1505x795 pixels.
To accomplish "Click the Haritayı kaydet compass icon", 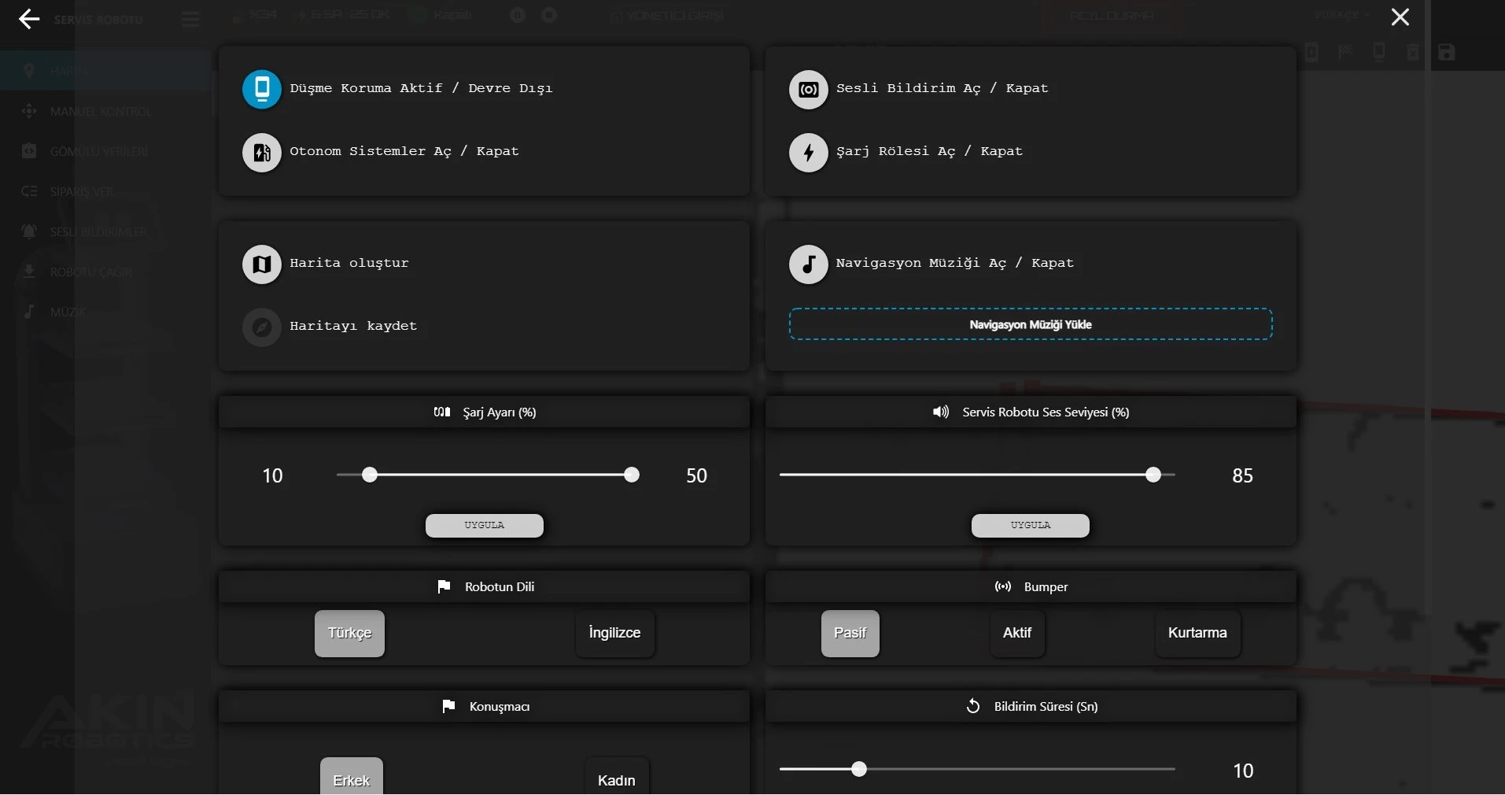I will tap(262, 327).
